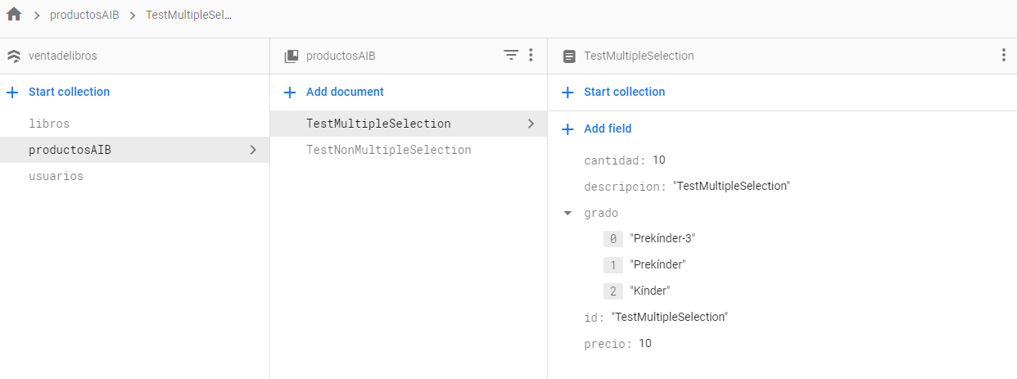Start a subcollection in the TestMultipleSelection document

pyautogui.click(x=624, y=92)
